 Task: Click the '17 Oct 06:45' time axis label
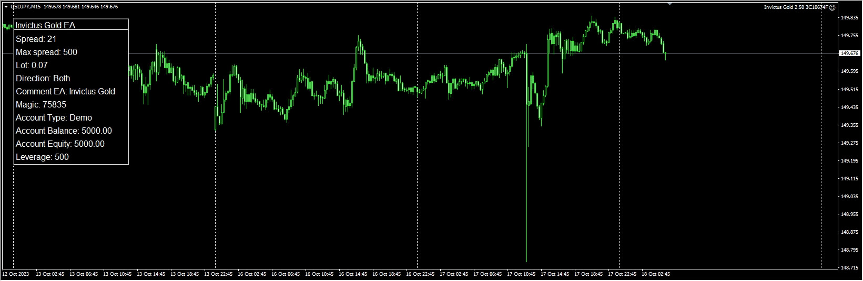click(x=488, y=274)
